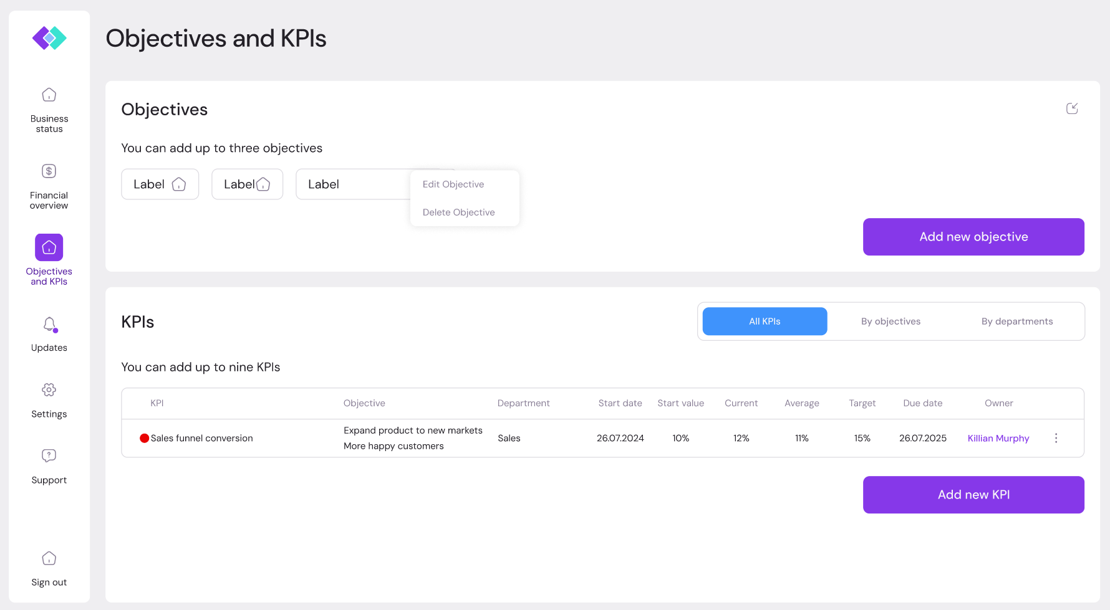
Task: Open the Killian Murphy owner link
Action: pos(998,438)
